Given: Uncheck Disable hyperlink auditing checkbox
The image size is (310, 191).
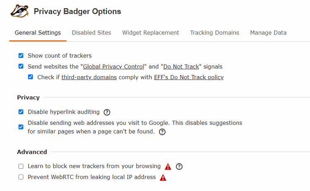Looking at the screenshot, I should click(21, 112).
